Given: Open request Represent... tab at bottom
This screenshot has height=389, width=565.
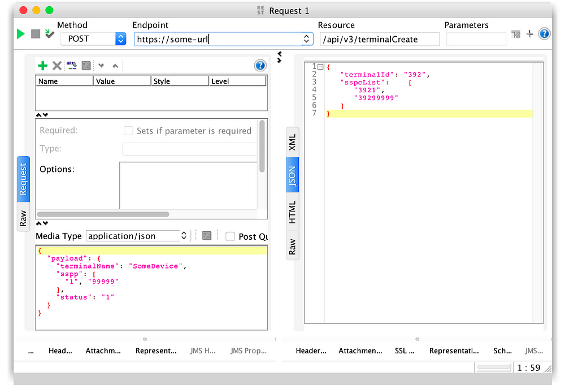Looking at the screenshot, I should coord(156,351).
